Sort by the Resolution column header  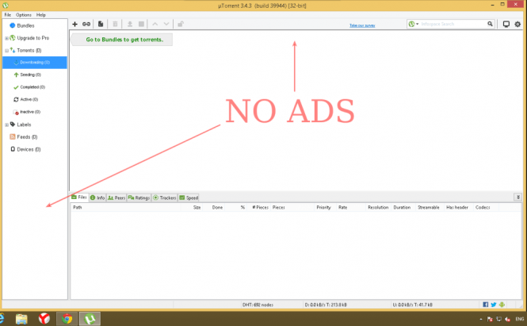click(x=378, y=207)
